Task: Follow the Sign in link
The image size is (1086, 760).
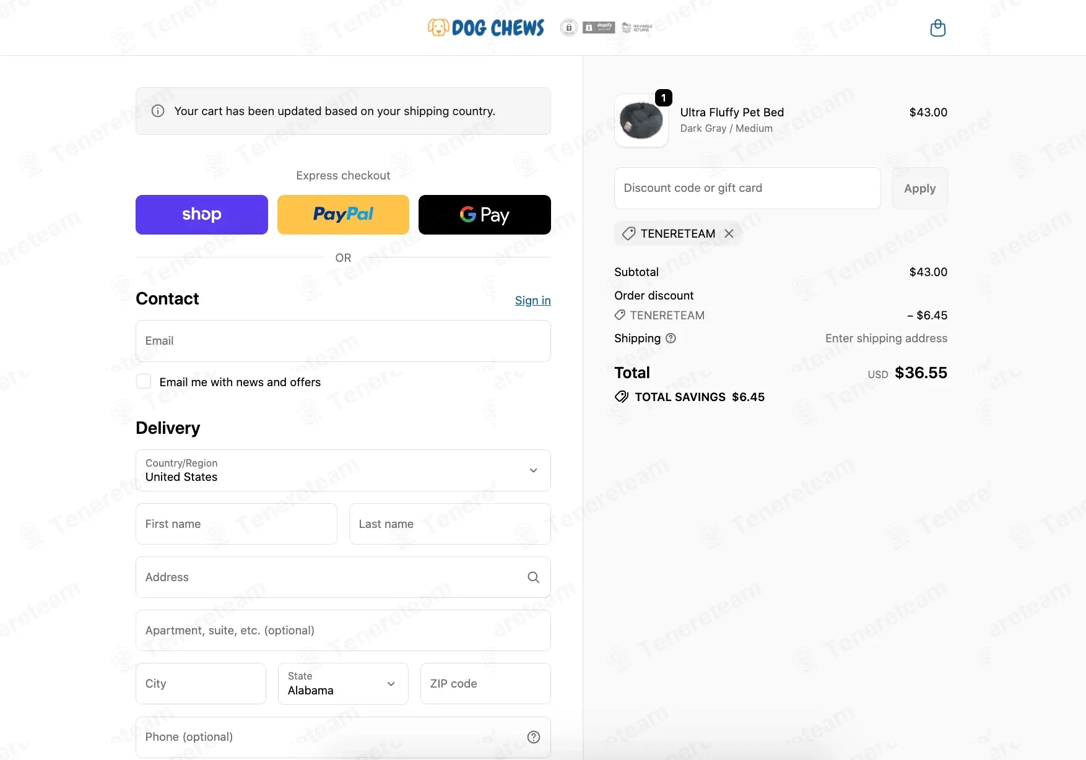Action: pos(533,300)
